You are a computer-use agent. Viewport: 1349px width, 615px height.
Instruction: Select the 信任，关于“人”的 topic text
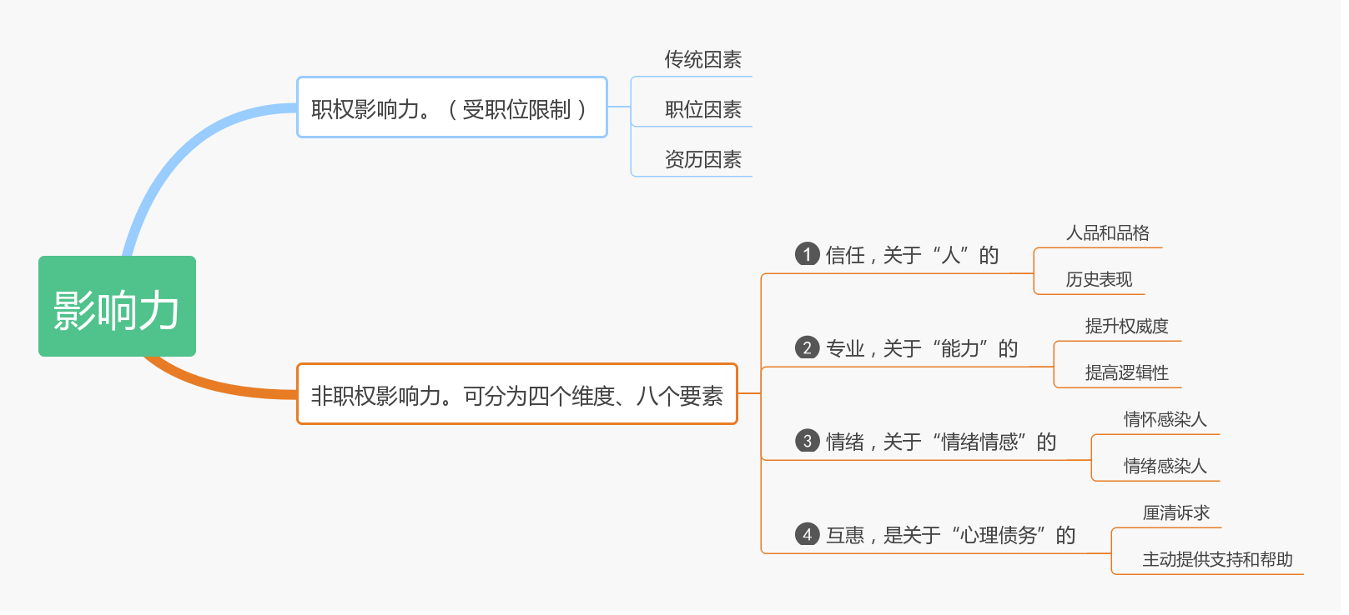(912, 255)
